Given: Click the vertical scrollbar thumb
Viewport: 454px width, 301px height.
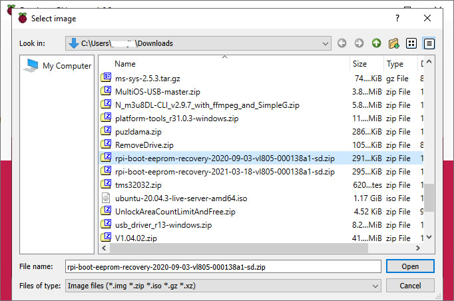Looking at the screenshot, I should (429, 198).
